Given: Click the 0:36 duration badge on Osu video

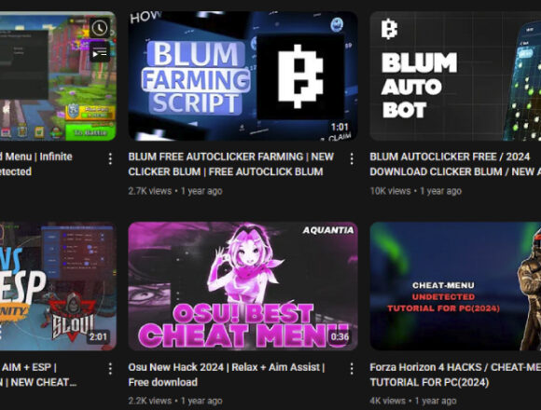Looking at the screenshot, I should click(x=340, y=336).
